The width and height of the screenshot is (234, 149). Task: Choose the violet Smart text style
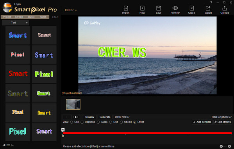coord(44,132)
